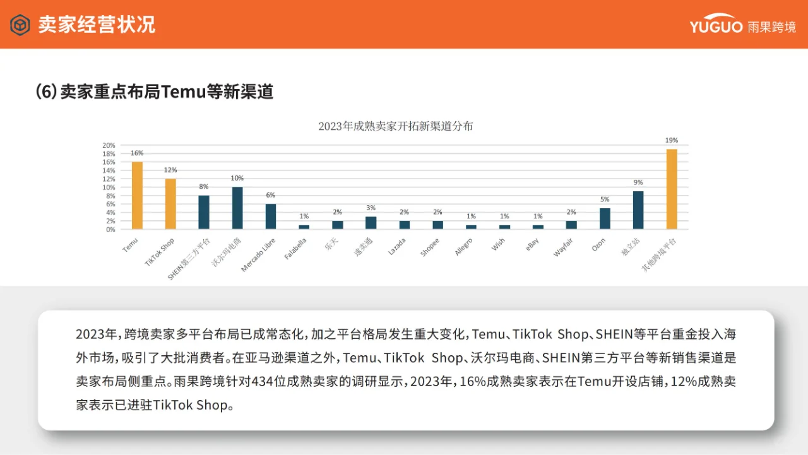Click the Wayfair axis label
Screen dimensions: 808x455
(564, 247)
